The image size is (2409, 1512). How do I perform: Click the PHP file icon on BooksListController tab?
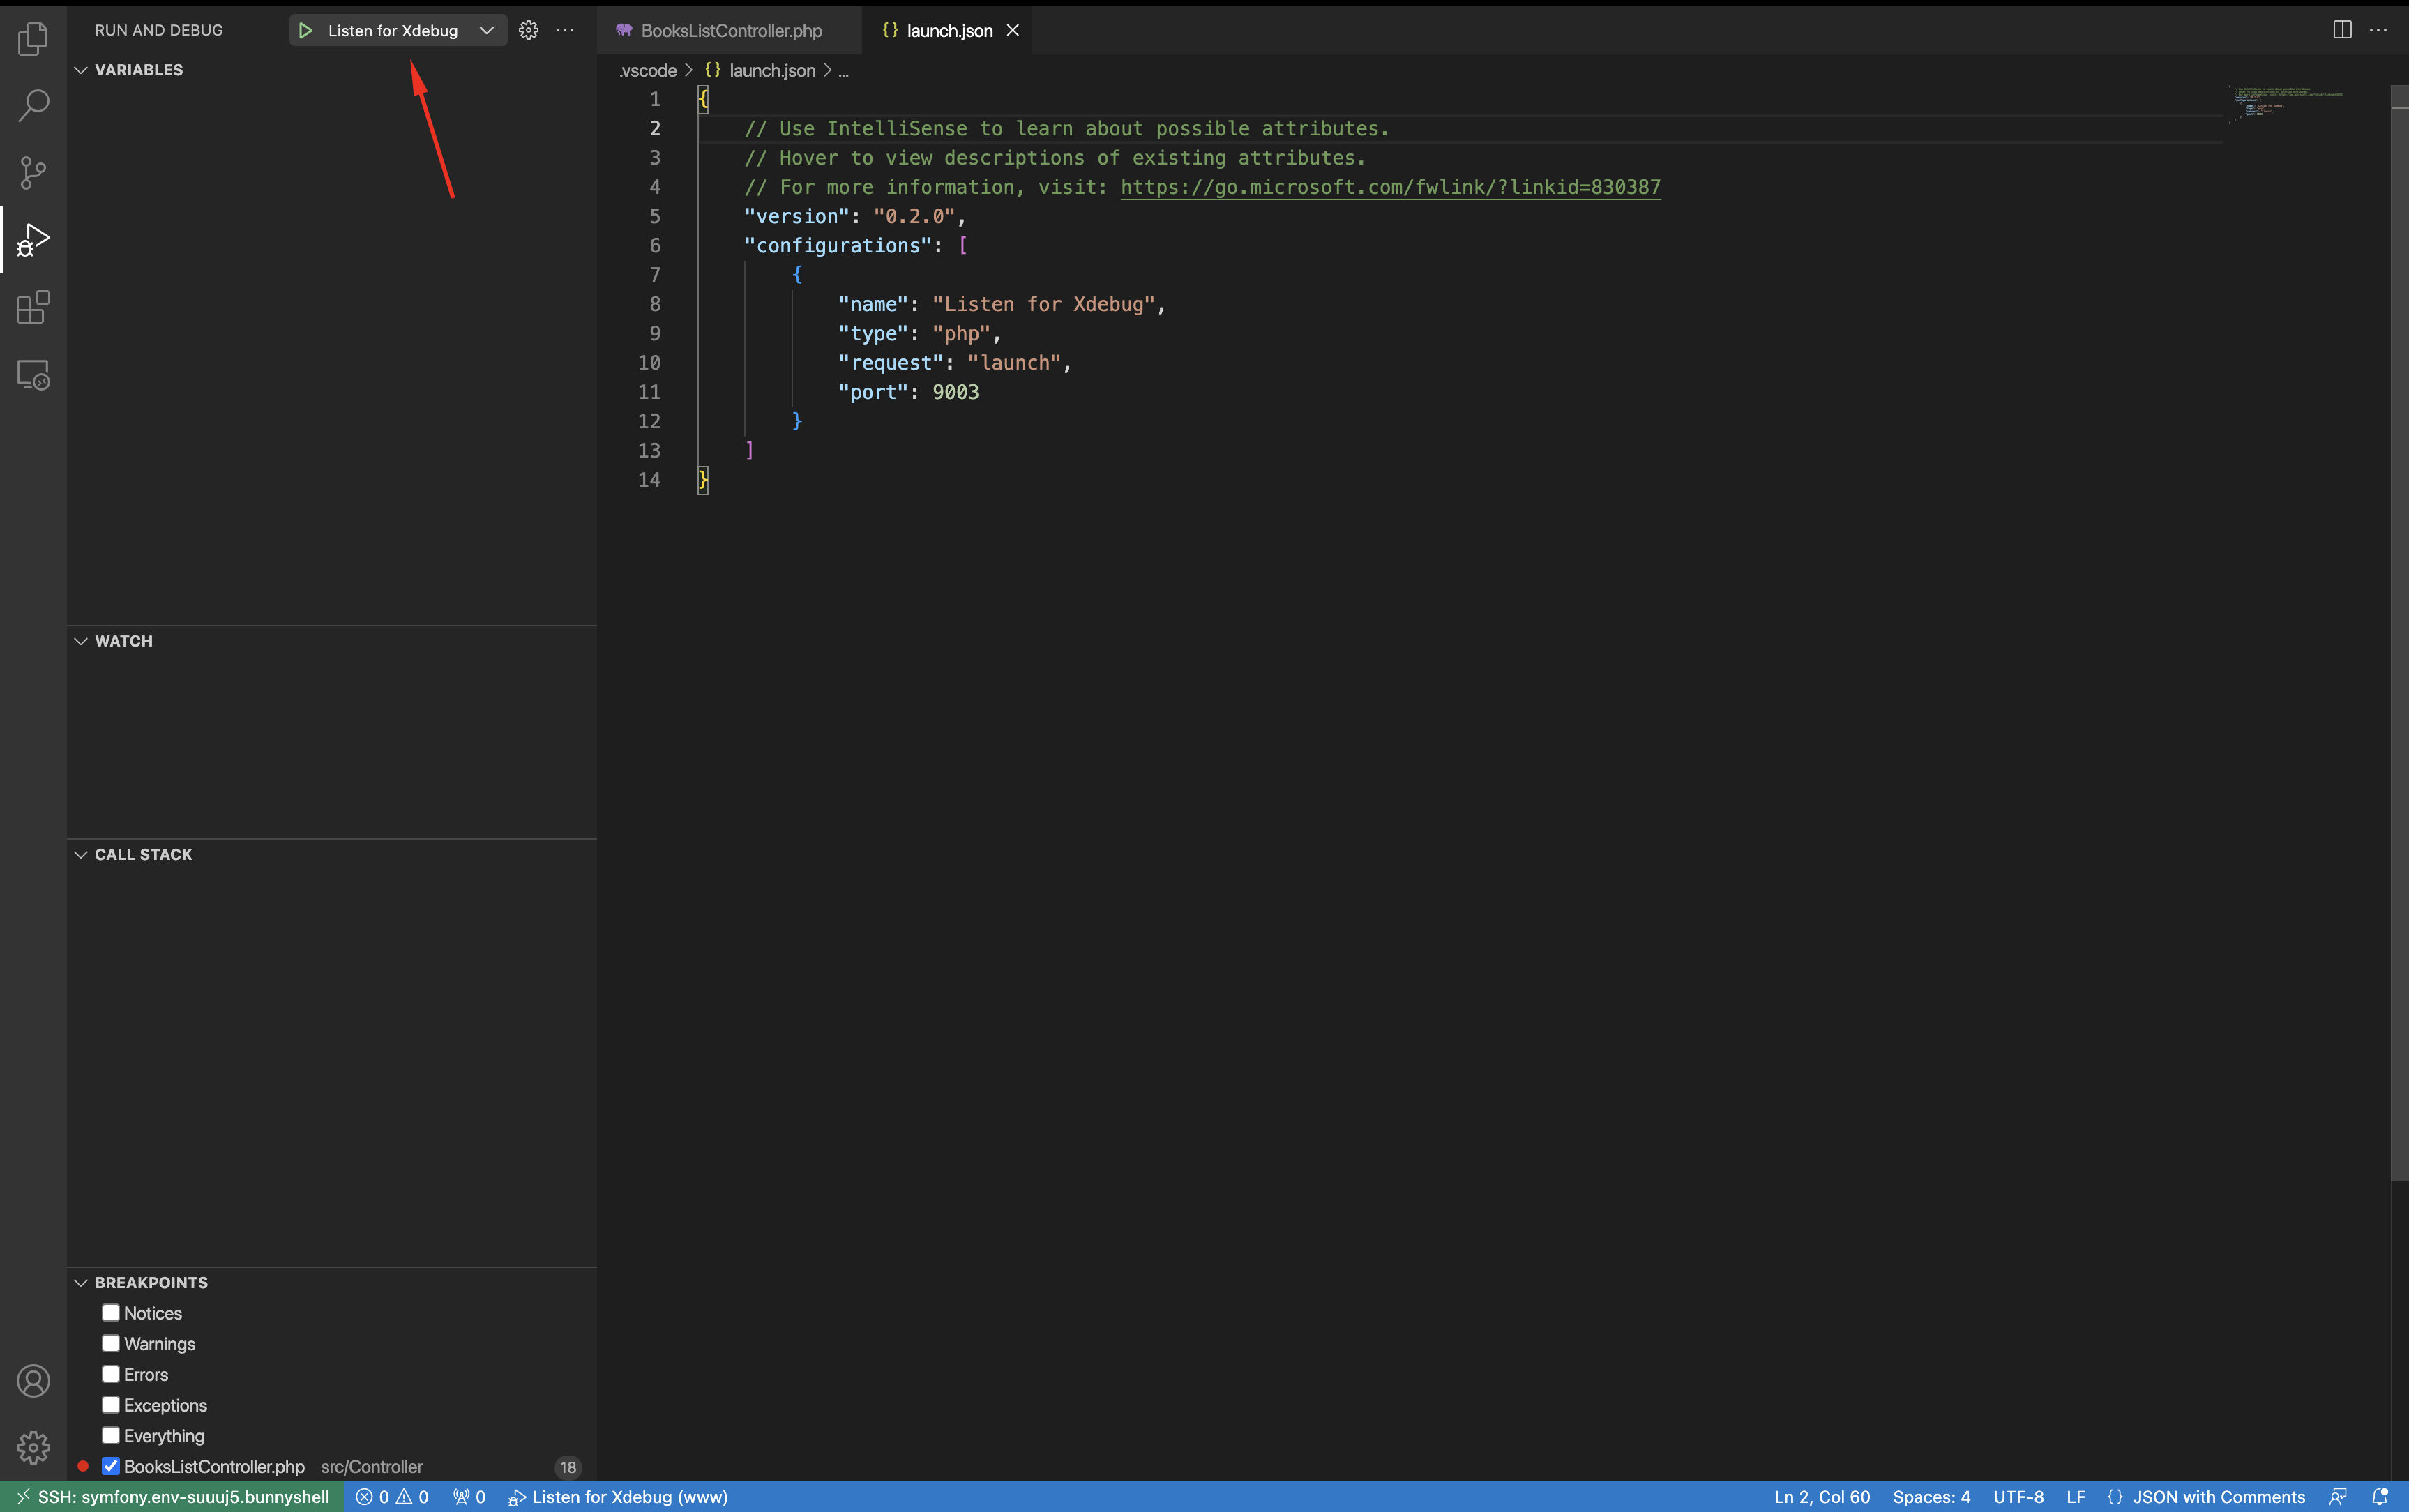[624, 30]
